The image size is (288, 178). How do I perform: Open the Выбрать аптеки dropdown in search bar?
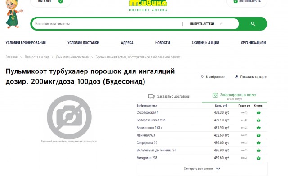point(206,24)
